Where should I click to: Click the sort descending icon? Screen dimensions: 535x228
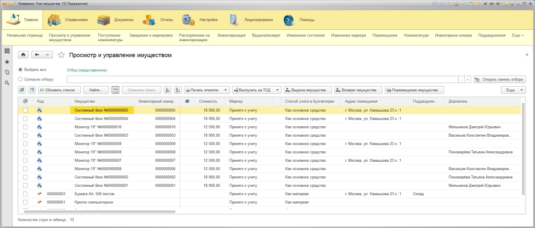click(177, 90)
